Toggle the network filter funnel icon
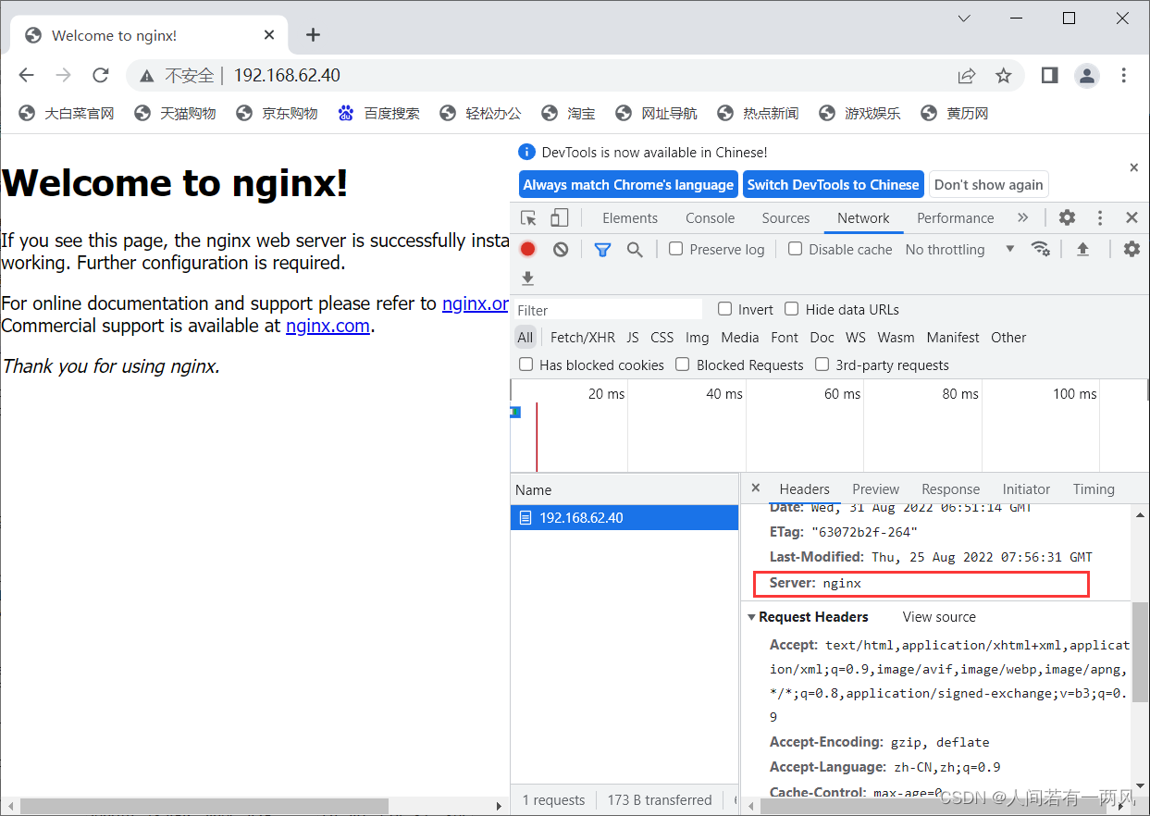The height and width of the screenshot is (816, 1150). point(602,249)
